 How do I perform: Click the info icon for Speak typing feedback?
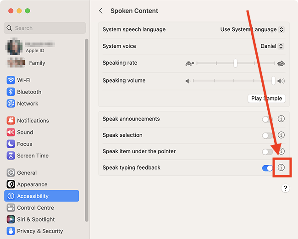point(281,167)
